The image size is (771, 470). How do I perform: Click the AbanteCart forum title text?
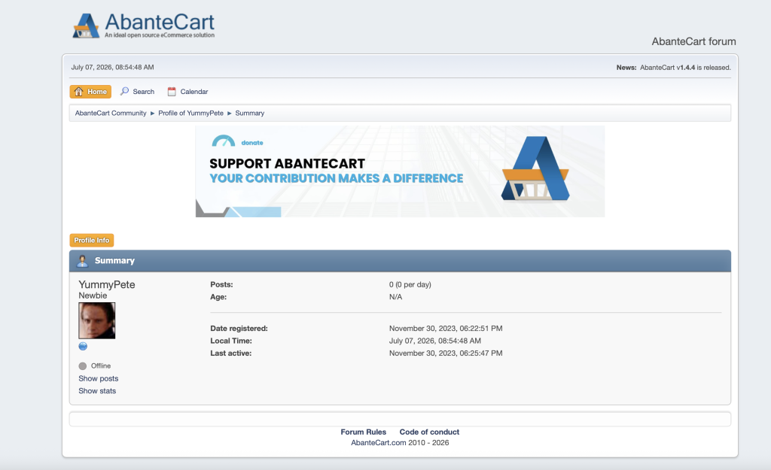(x=693, y=42)
